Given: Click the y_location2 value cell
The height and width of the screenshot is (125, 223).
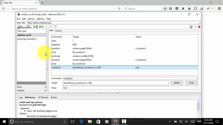Looking at the screenshot, I should coord(141,60).
